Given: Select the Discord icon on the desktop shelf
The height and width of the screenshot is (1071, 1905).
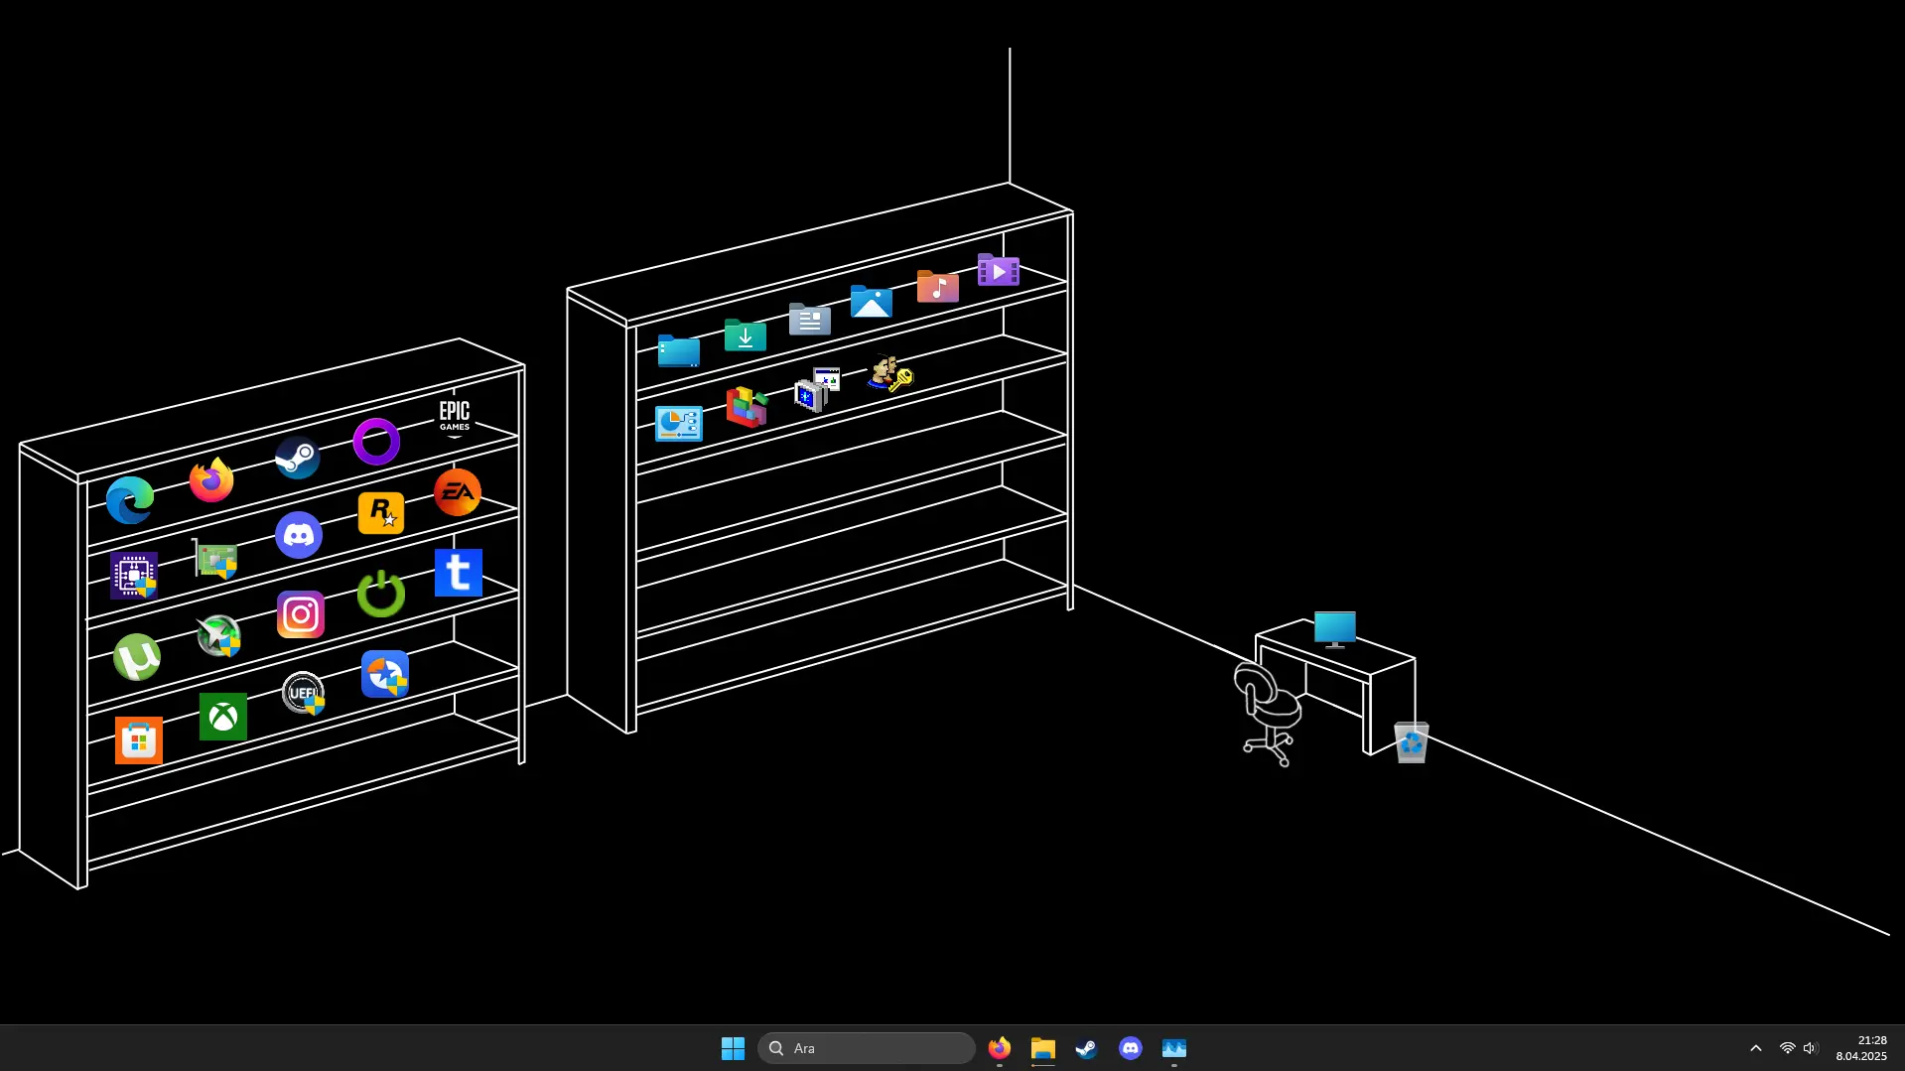Looking at the screenshot, I should pyautogui.click(x=299, y=535).
